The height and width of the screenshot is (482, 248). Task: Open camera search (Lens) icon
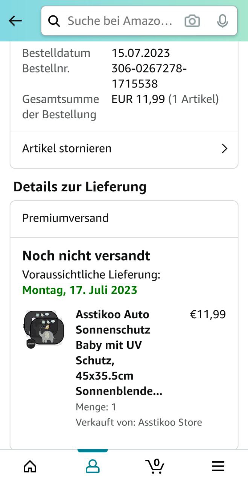pos(192,21)
